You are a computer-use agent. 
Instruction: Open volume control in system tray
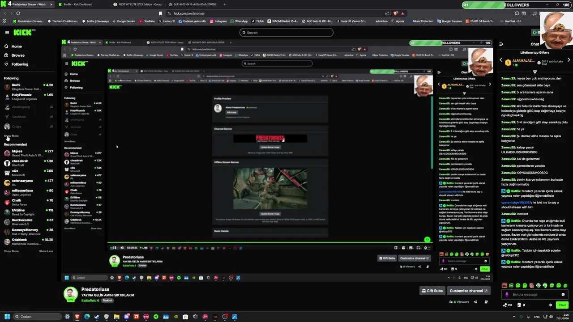point(550,317)
